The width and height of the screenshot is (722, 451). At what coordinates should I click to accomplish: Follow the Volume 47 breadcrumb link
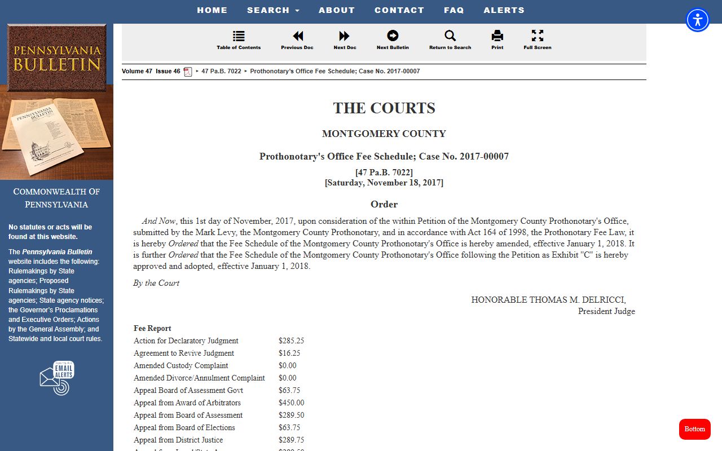point(137,72)
